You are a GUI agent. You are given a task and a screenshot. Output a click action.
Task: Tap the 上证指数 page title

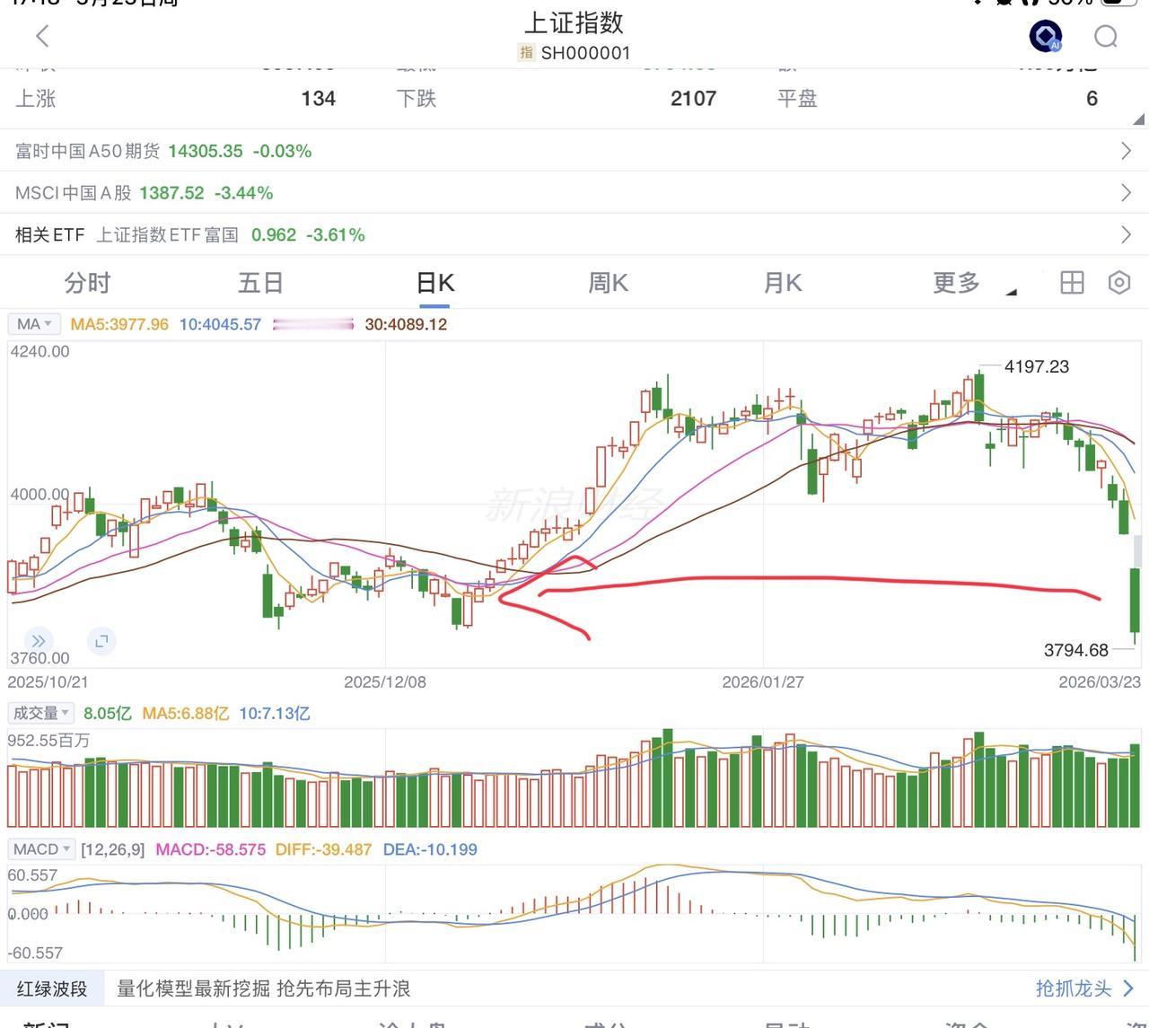(x=574, y=22)
